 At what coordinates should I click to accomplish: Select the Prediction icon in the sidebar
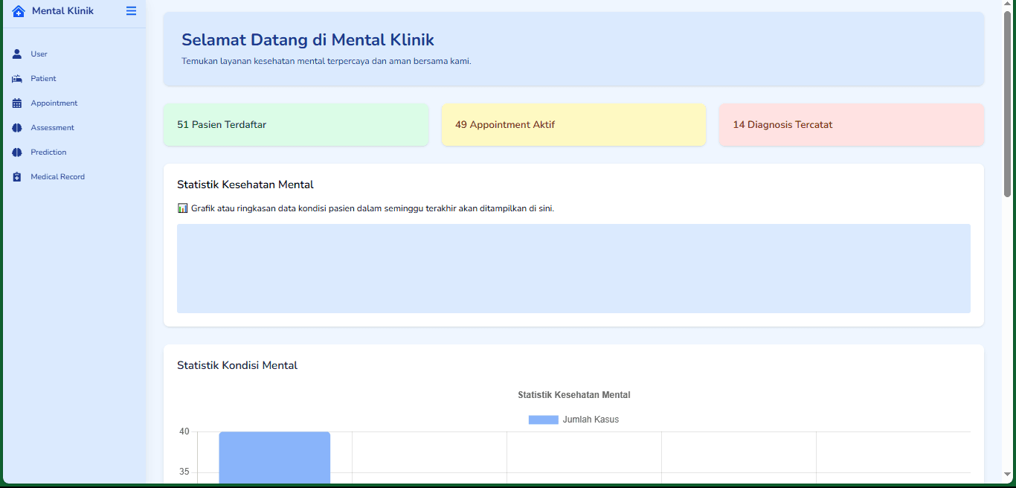pos(16,152)
